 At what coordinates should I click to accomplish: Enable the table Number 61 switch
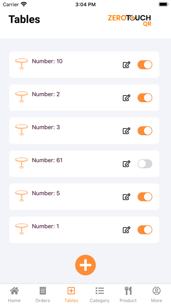(145, 164)
